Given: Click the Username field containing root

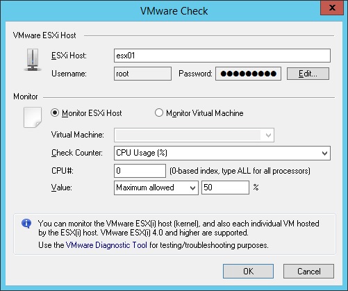Looking at the screenshot, I should coord(142,74).
